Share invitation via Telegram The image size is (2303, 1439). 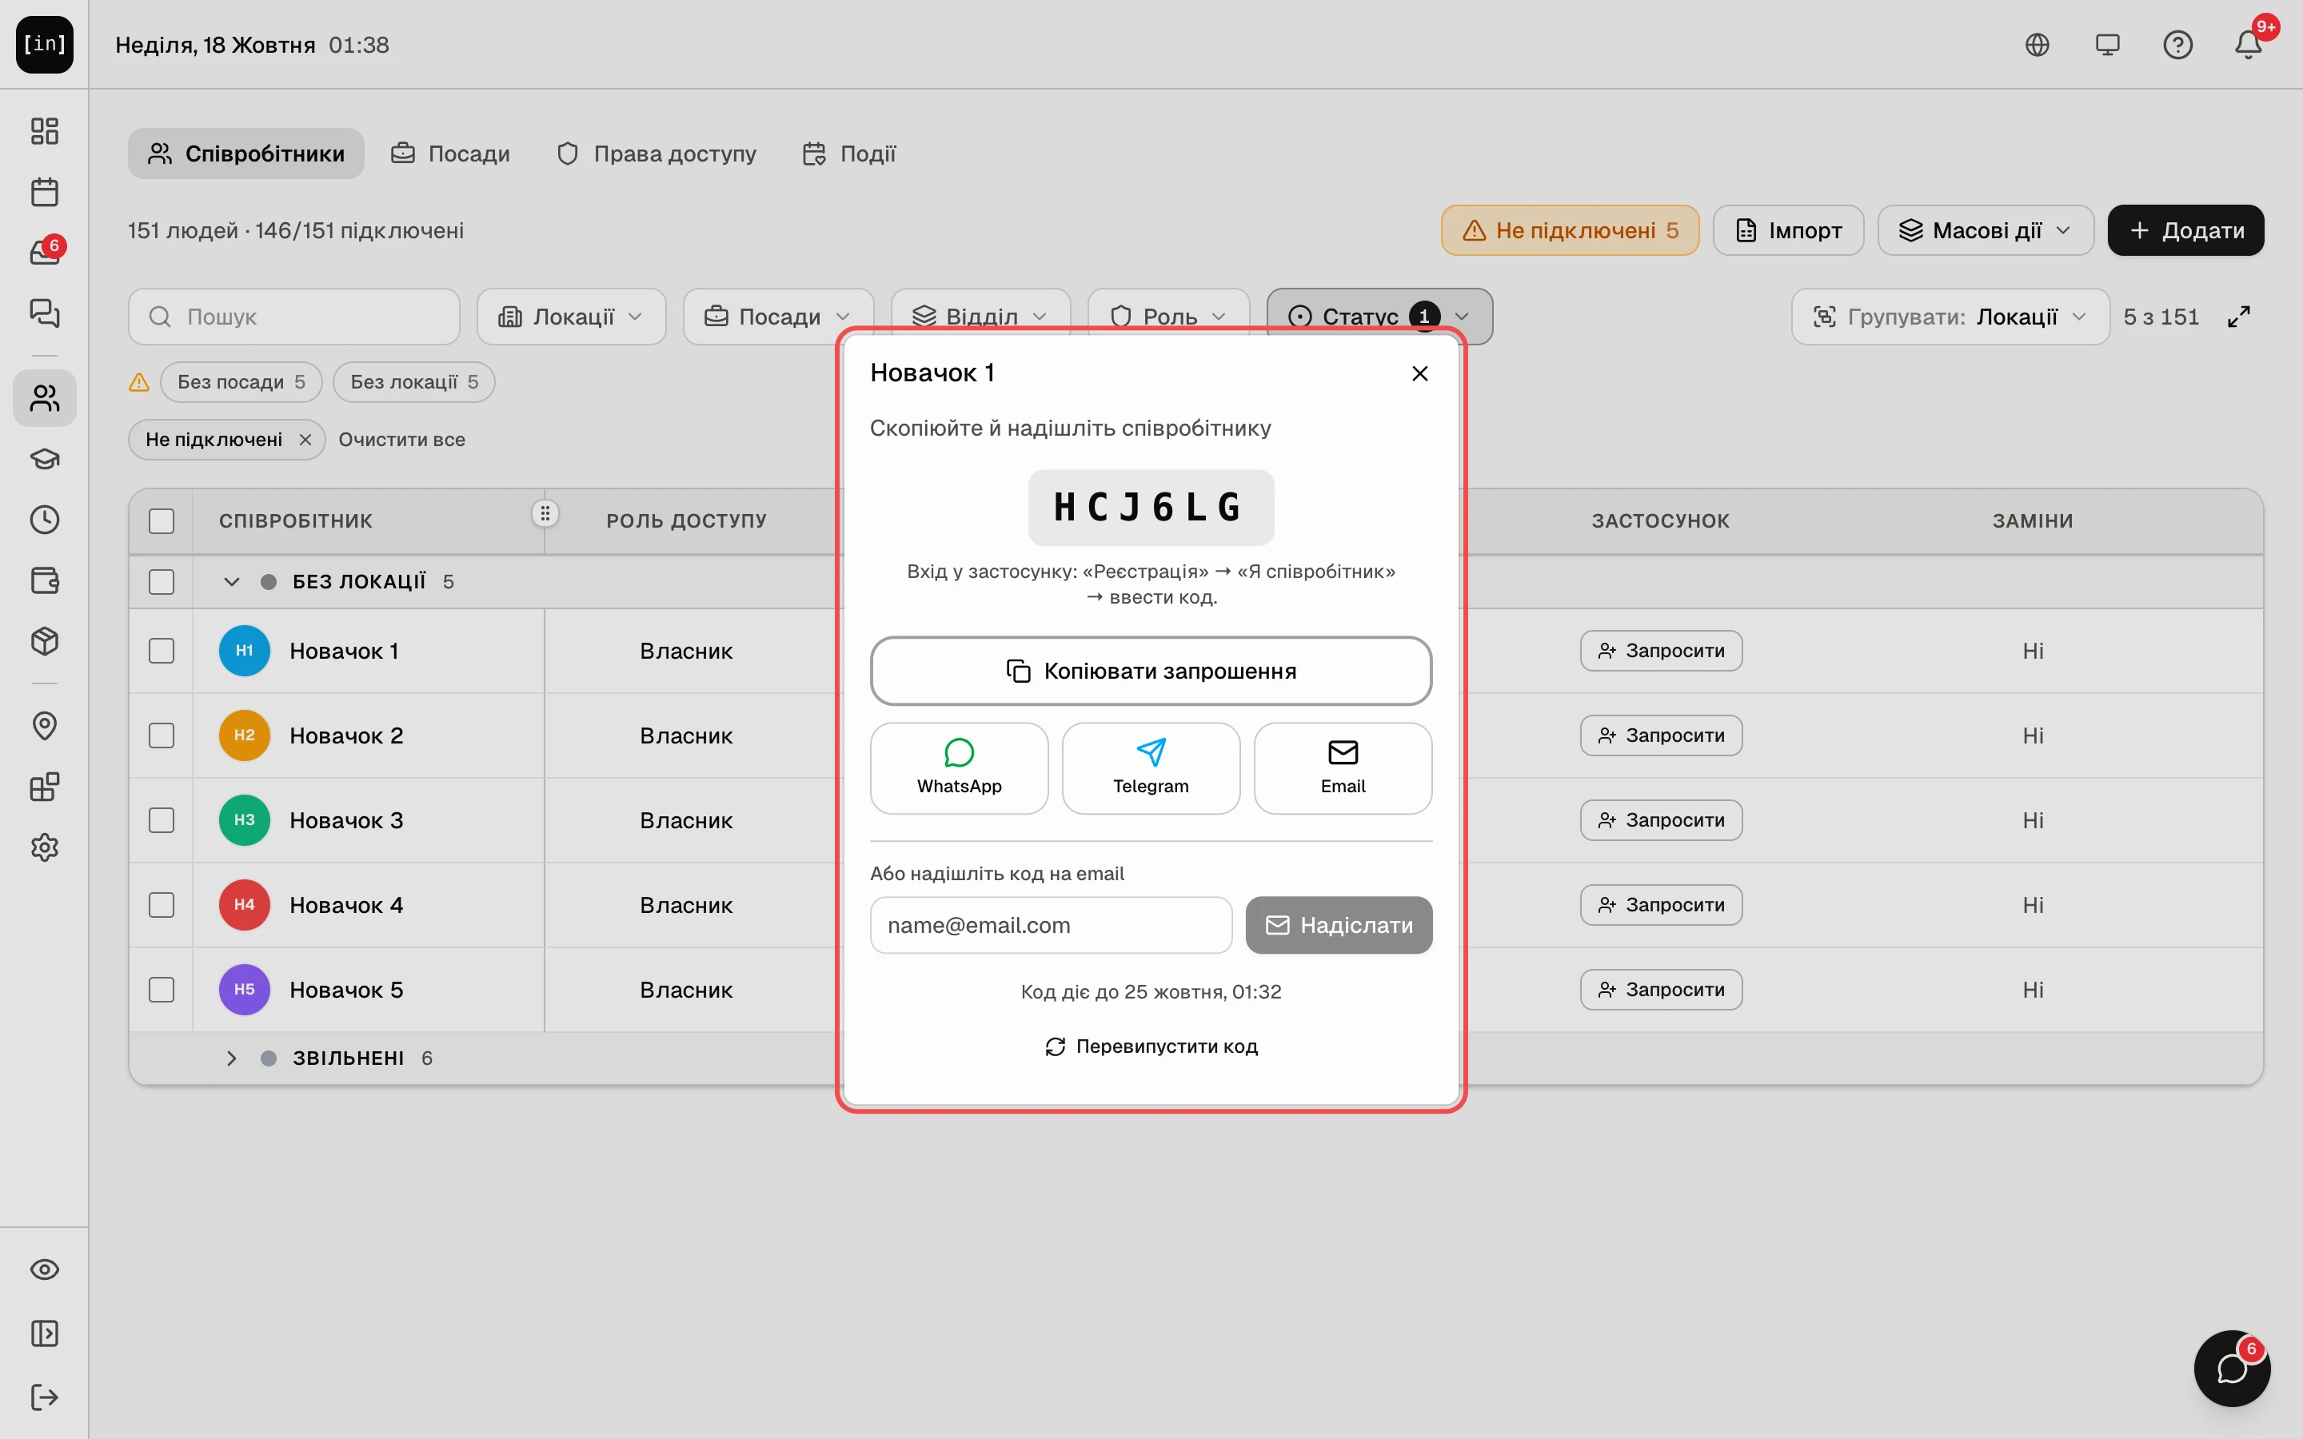pos(1151,768)
